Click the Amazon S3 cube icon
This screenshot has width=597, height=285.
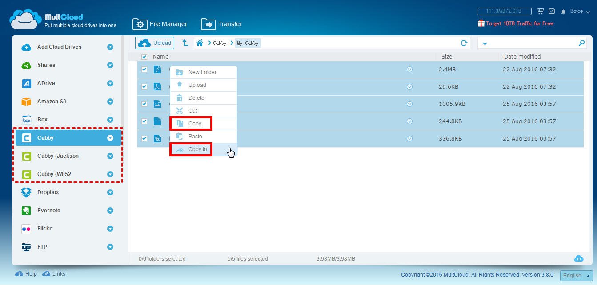pyautogui.click(x=27, y=102)
